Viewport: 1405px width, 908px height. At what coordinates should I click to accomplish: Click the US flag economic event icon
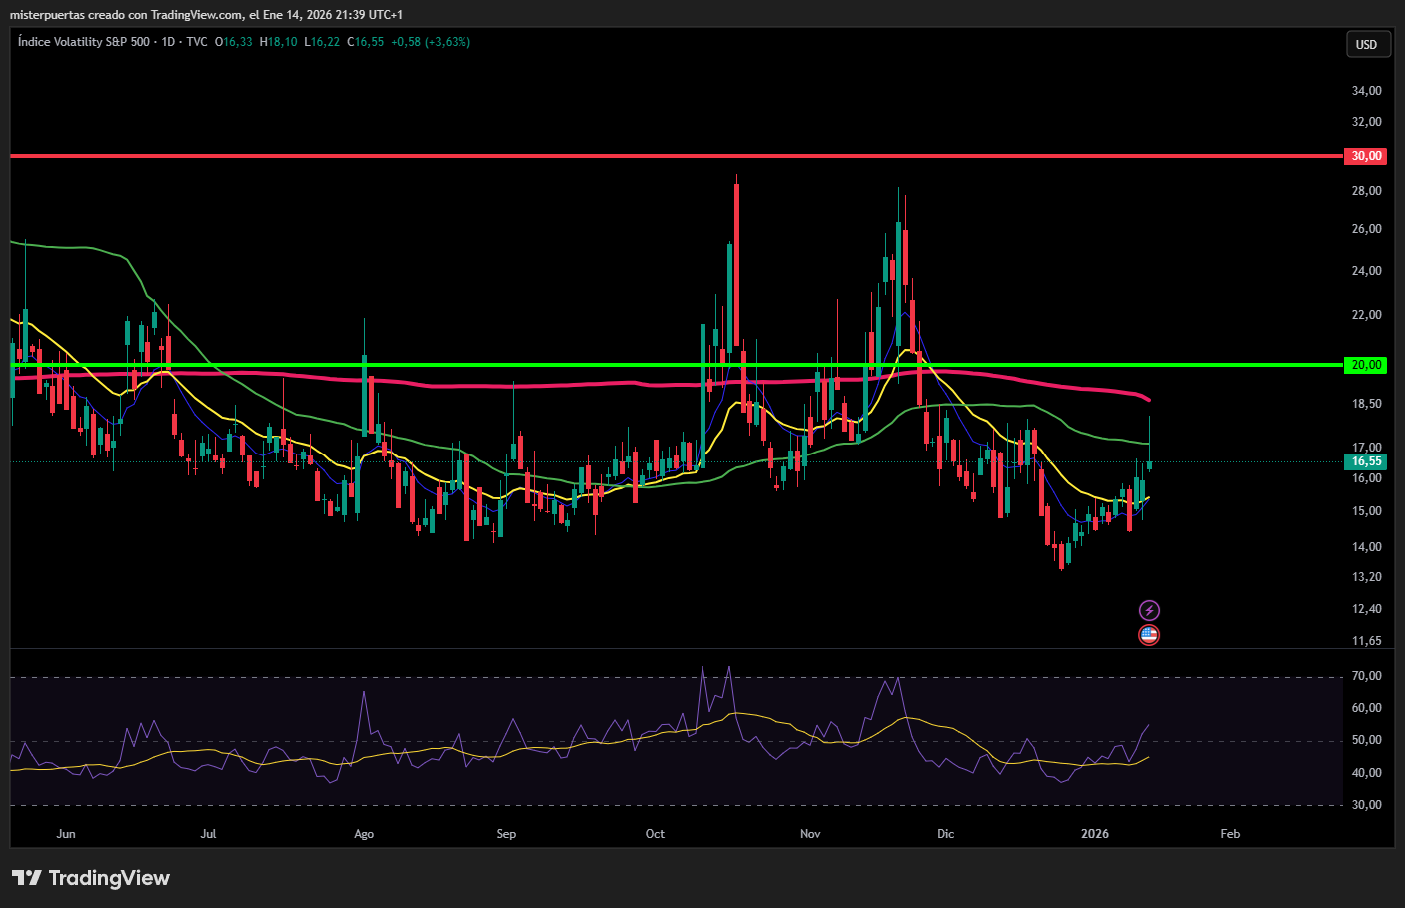1149,635
